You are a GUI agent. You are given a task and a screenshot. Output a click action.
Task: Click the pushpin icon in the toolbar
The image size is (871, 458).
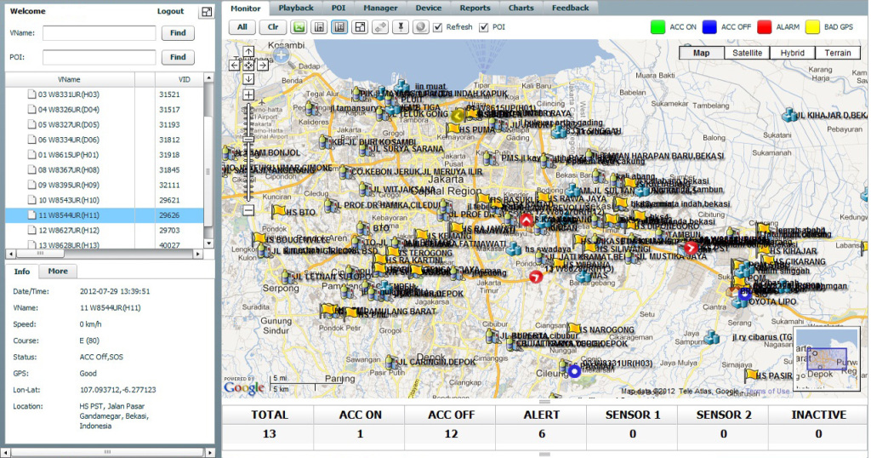pos(401,27)
